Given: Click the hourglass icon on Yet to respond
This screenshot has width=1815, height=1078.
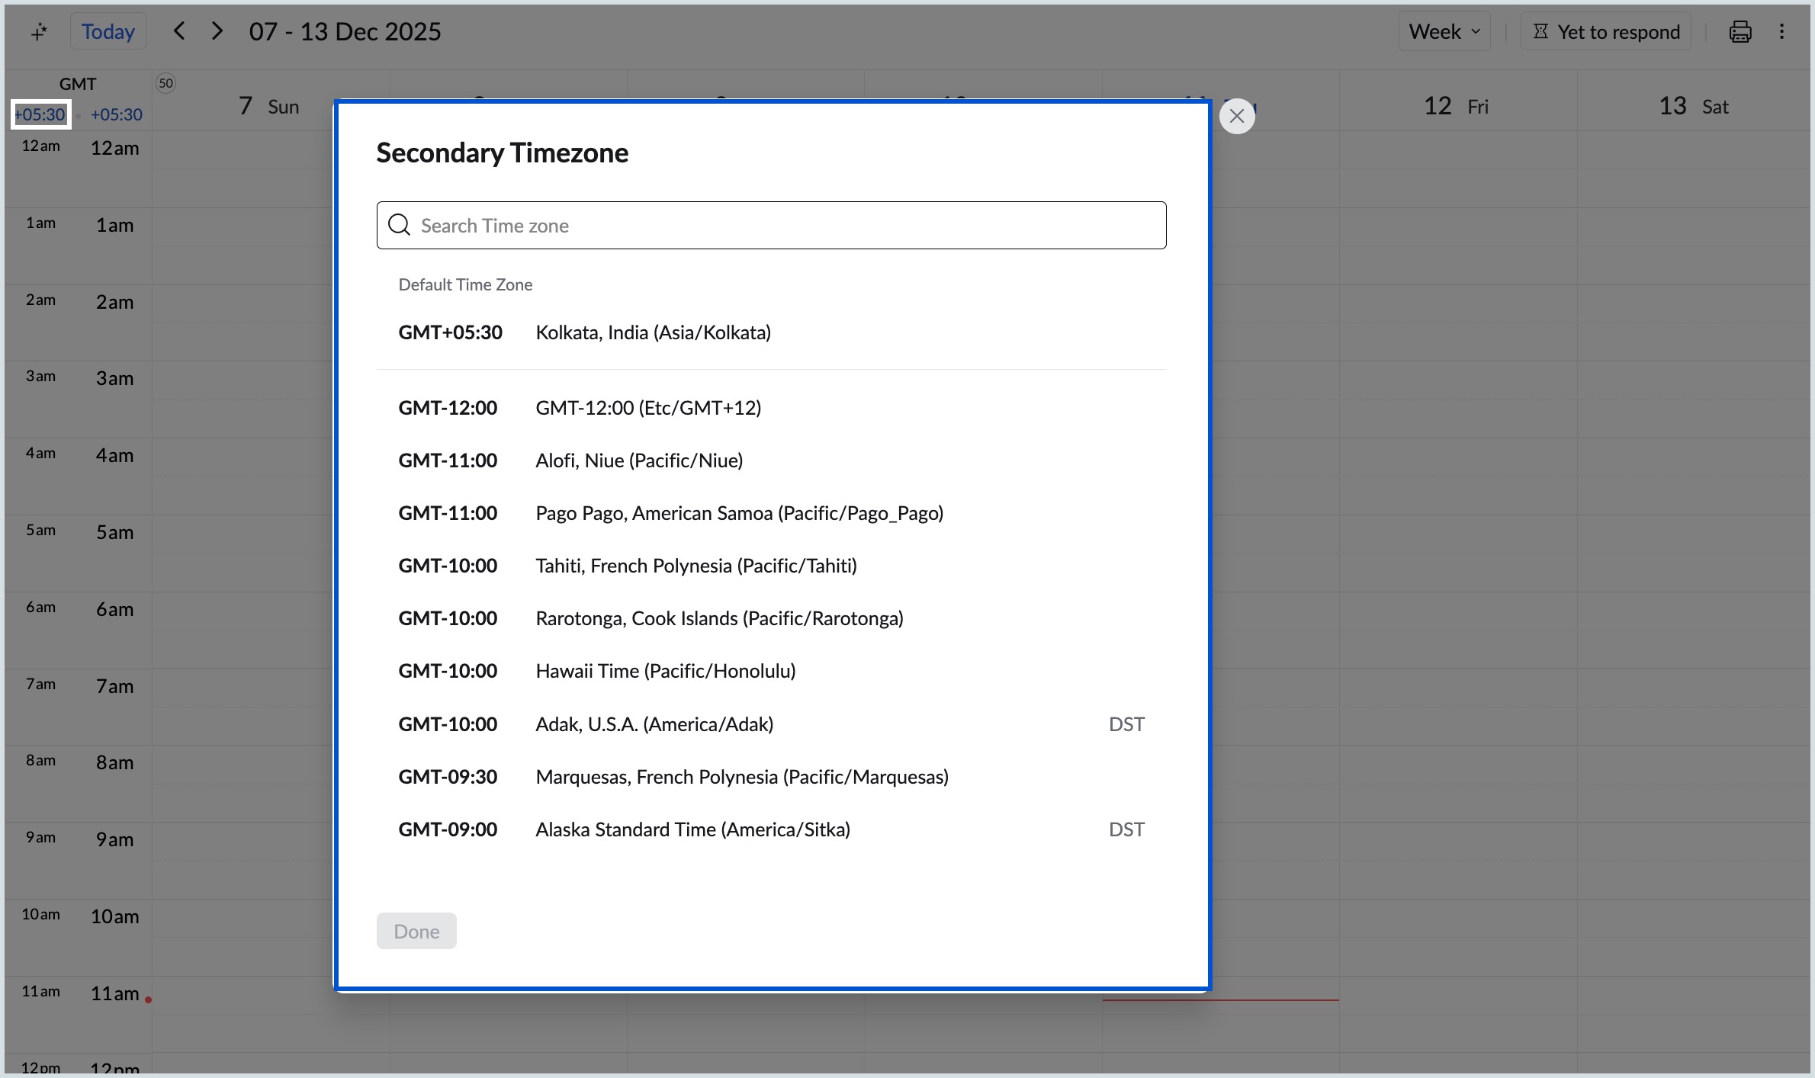Looking at the screenshot, I should tap(1541, 31).
